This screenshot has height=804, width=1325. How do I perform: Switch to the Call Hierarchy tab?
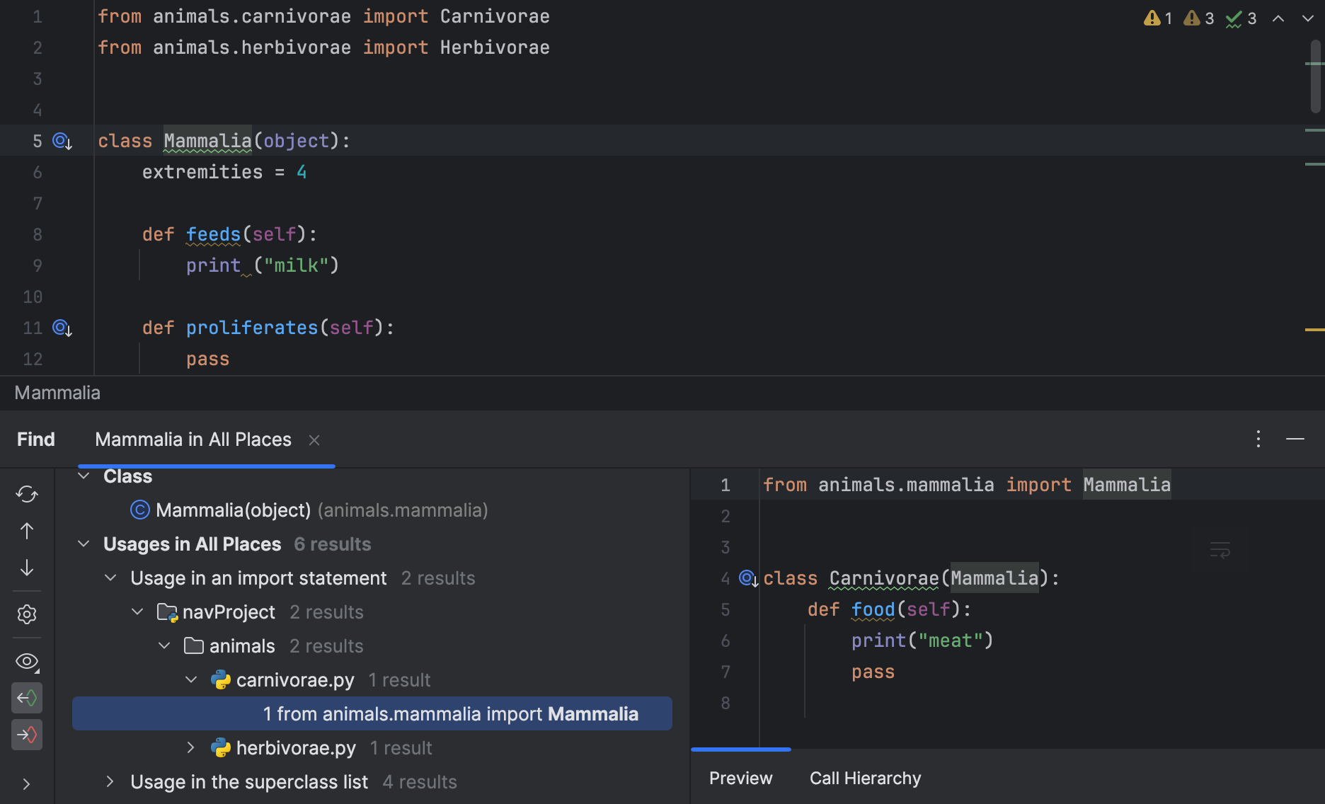[x=865, y=778]
